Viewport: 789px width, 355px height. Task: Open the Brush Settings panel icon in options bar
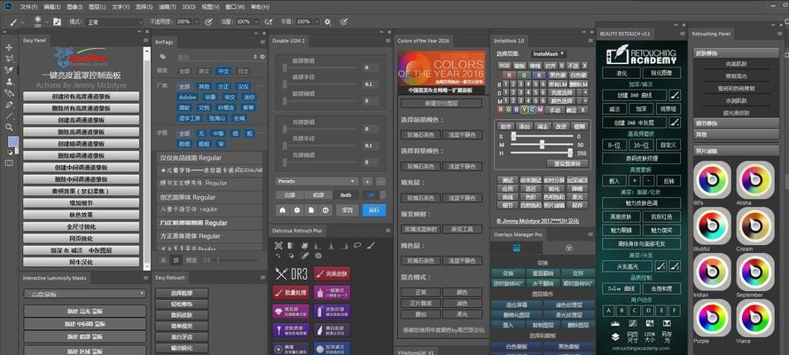coord(57,21)
